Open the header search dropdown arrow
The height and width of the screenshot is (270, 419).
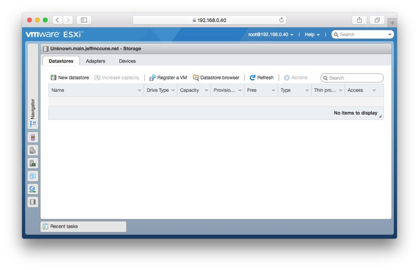pos(390,34)
